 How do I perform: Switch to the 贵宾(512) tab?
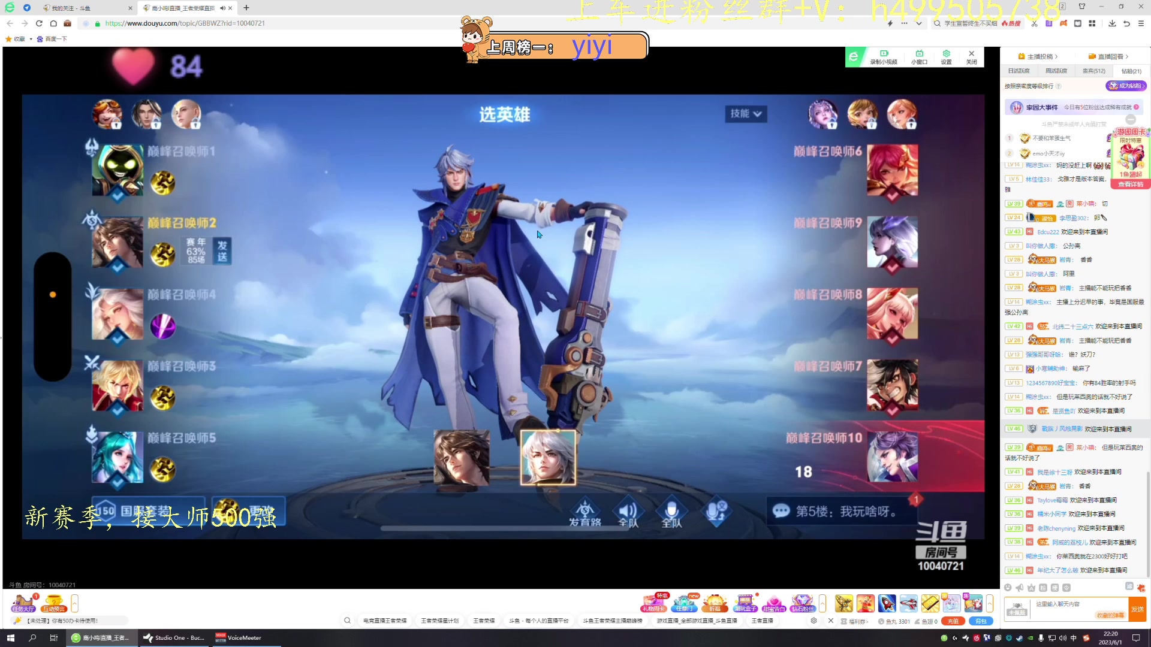(1094, 71)
